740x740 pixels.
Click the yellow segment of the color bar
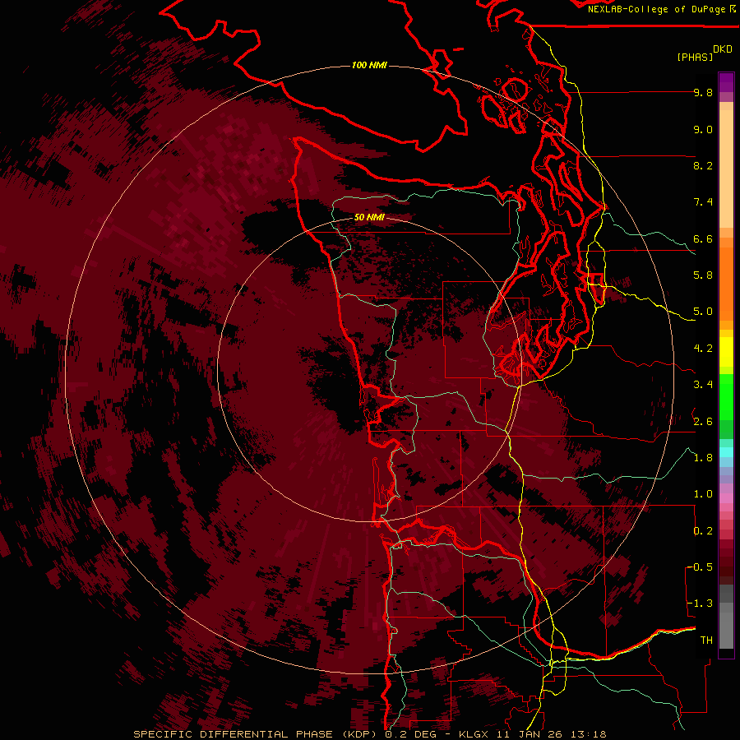pos(726,352)
